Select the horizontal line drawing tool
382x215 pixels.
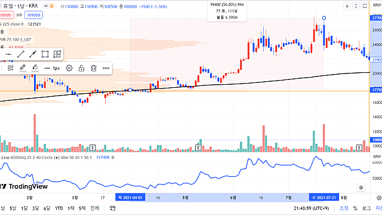point(8,54)
